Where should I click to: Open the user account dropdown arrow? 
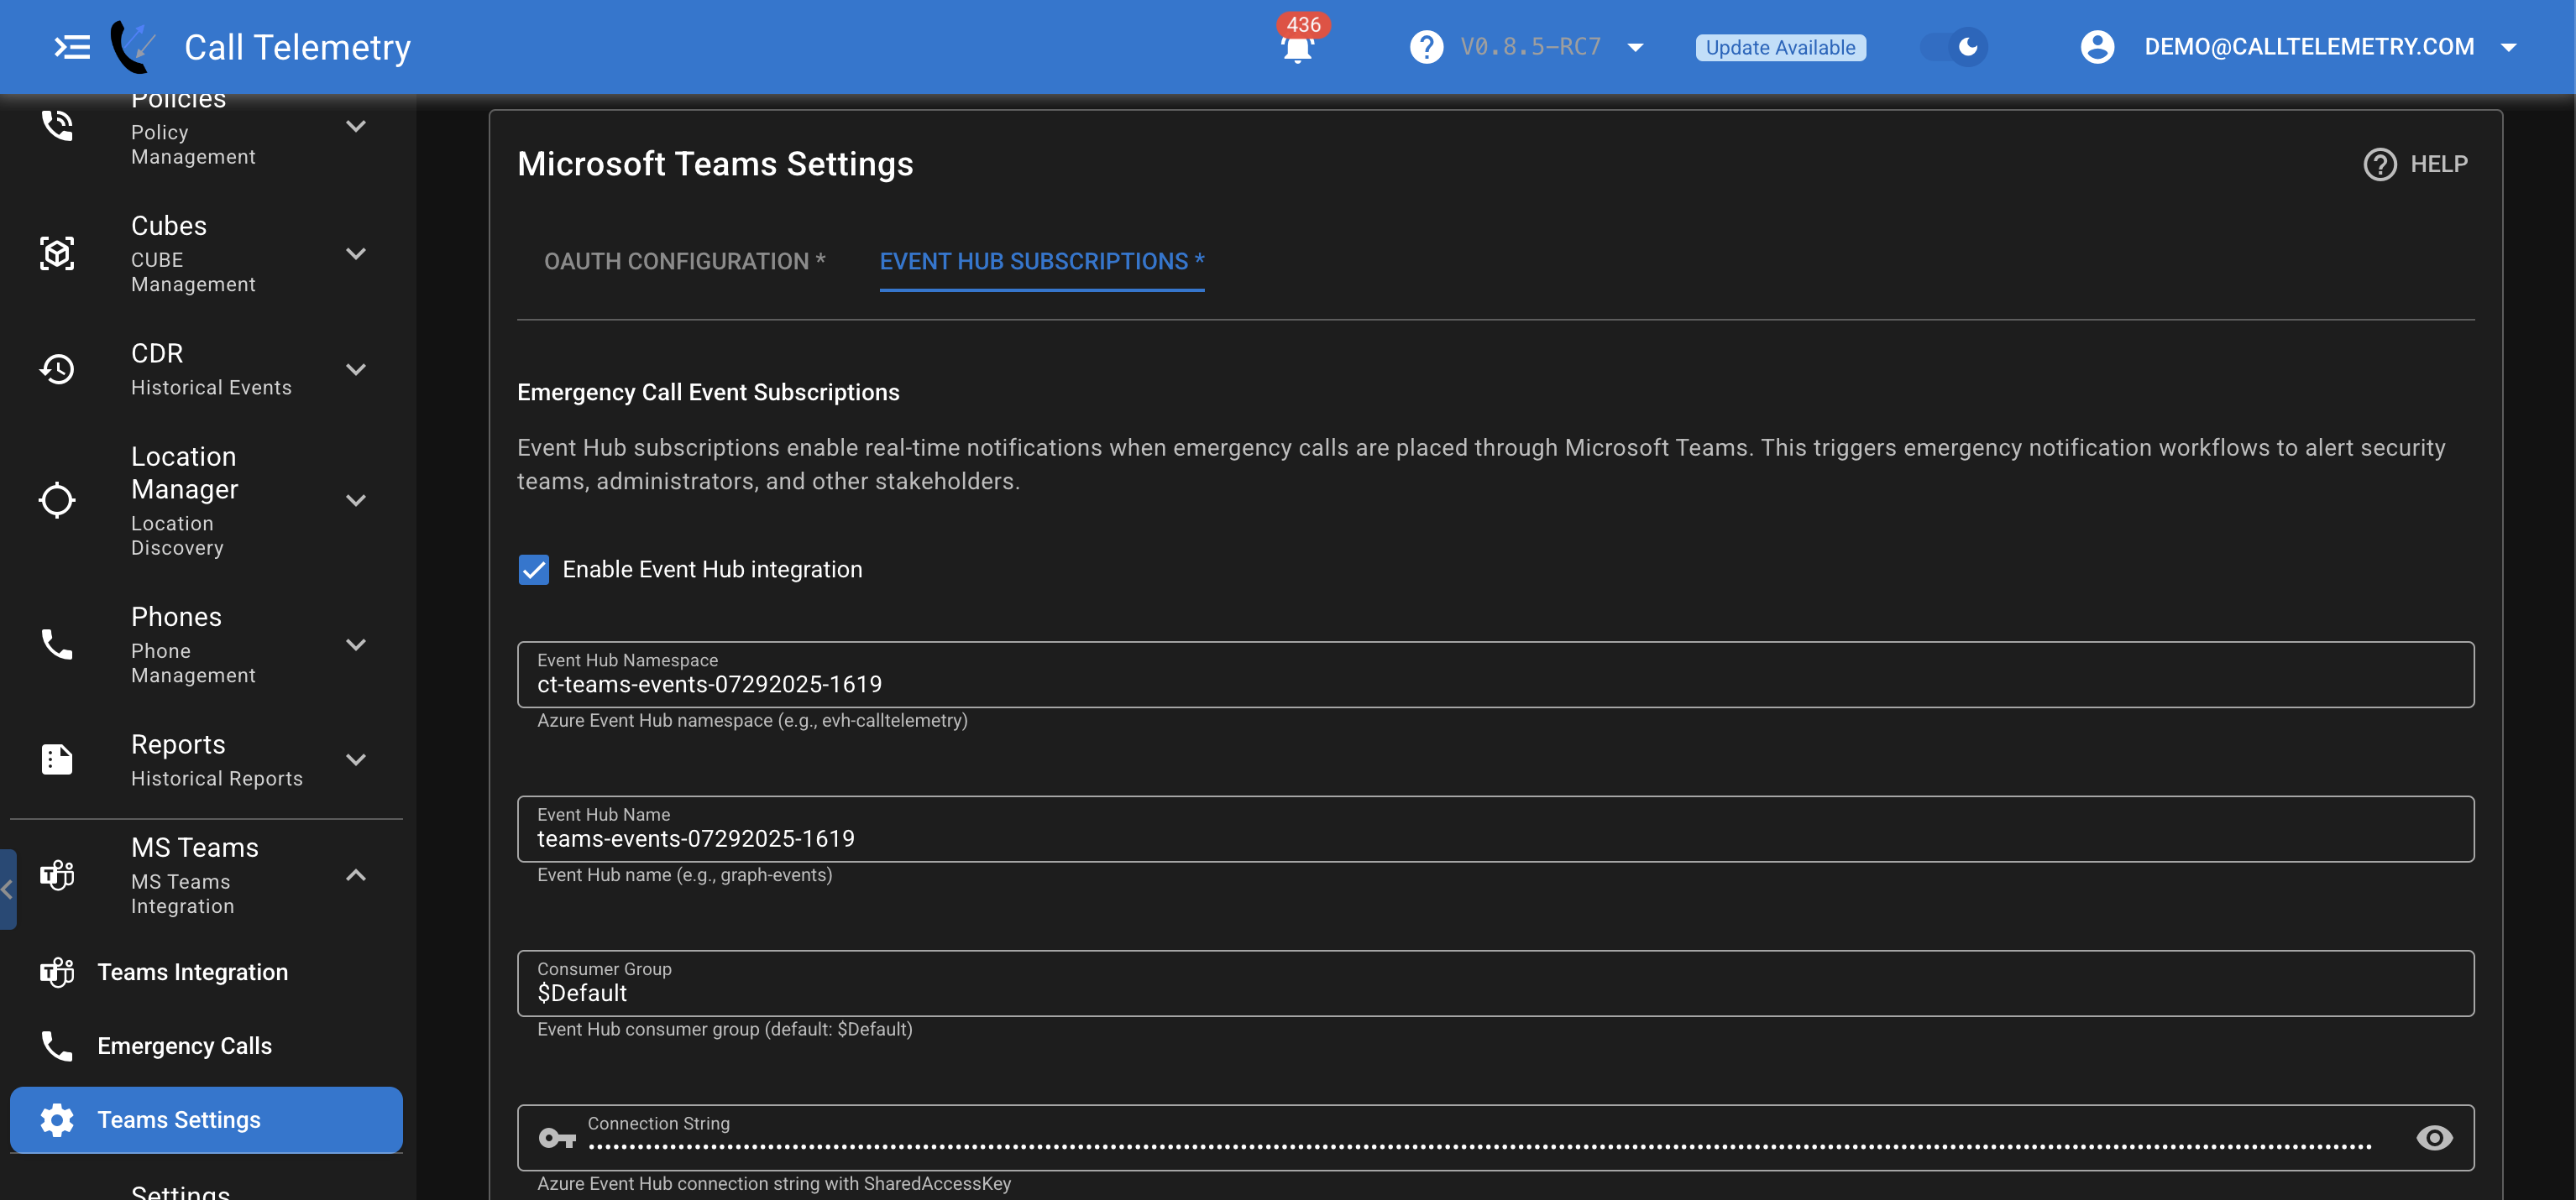pyautogui.click(x=2508, y=48)
